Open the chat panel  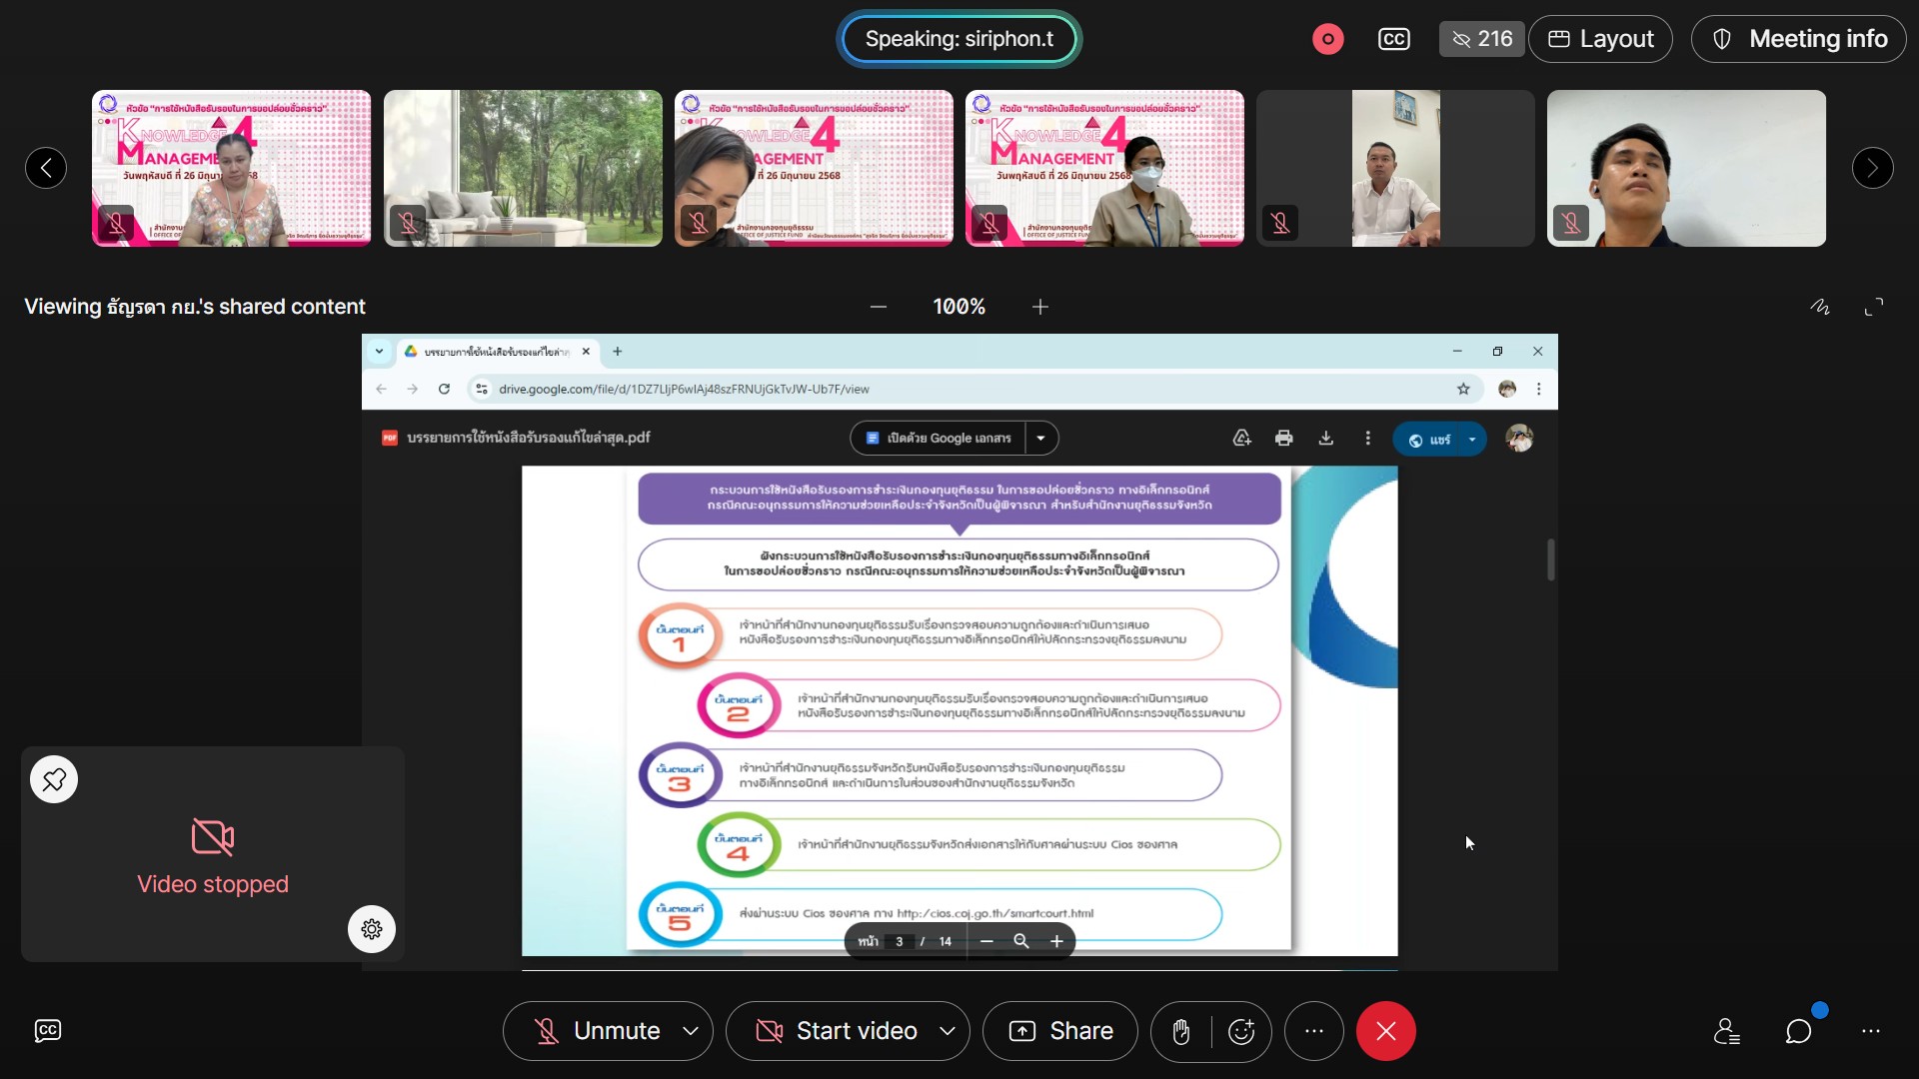tap(1798, 1031)
